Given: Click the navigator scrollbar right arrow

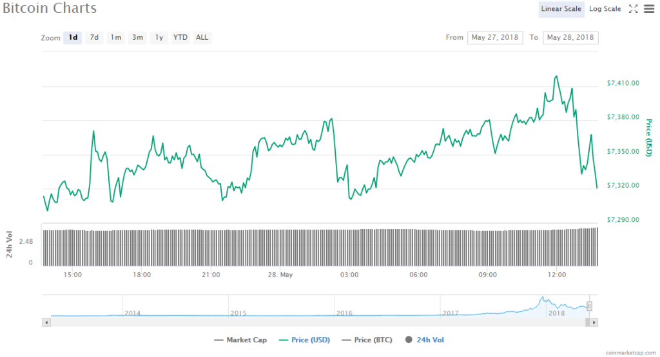Looking at the screenshot, I should [x=594, y=321].
